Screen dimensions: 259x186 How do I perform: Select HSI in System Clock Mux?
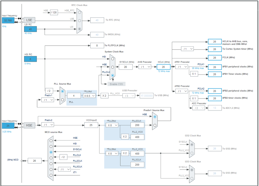[x=113, y=59]
